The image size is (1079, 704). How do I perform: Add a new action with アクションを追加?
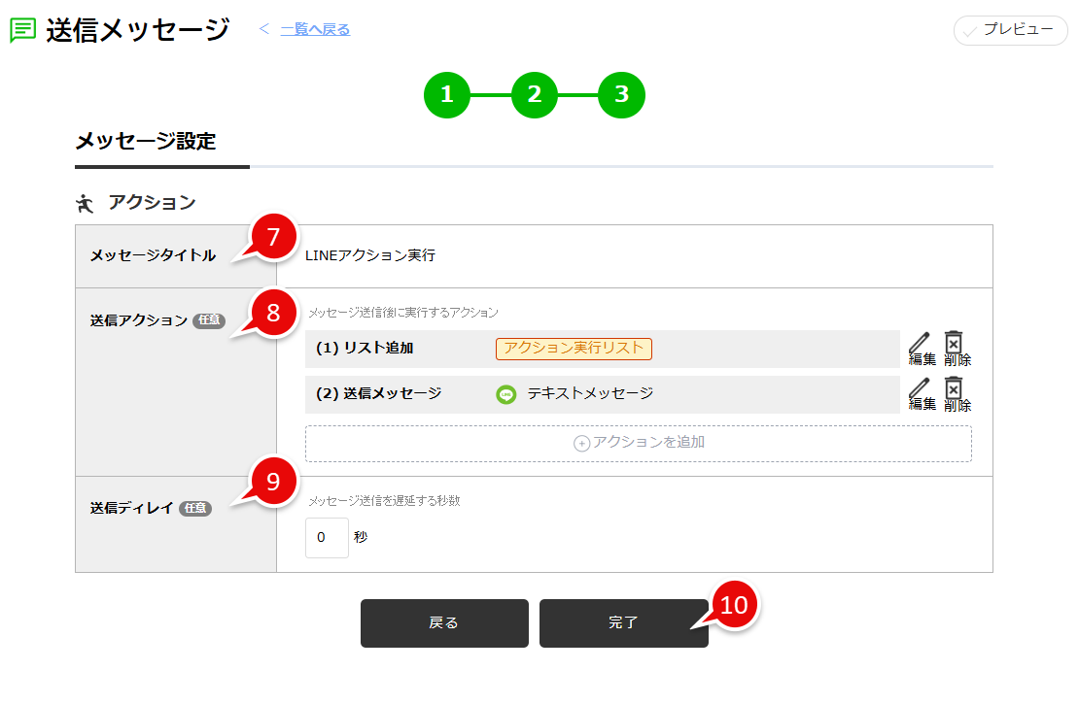pyautogui.click(x=639, y=443)
